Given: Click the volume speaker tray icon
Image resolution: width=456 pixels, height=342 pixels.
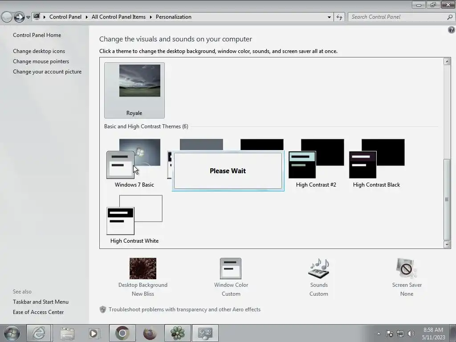Looking at the screenshot, I should click(411, 334).
